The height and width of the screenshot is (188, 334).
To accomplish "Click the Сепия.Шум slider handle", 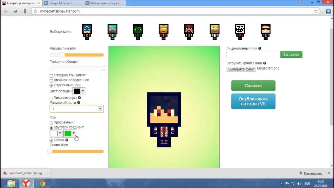I will click(50, 151).
